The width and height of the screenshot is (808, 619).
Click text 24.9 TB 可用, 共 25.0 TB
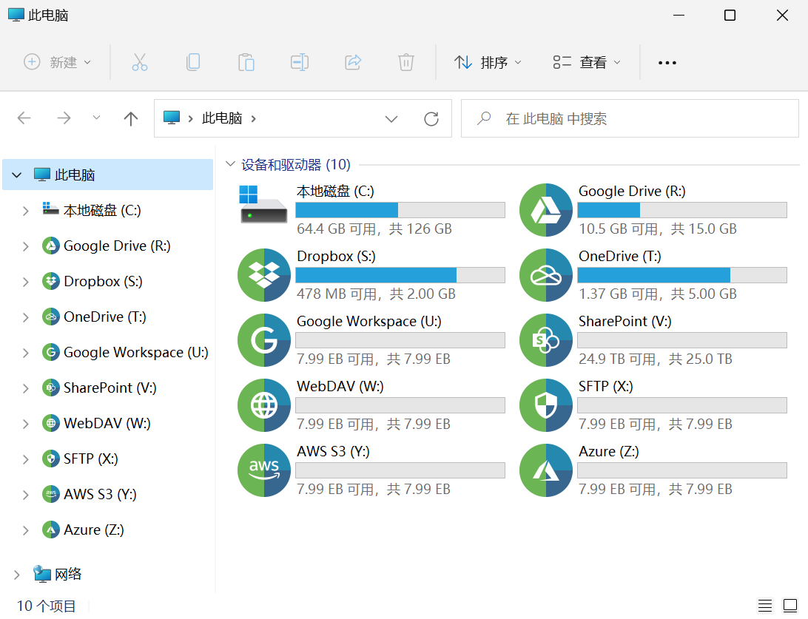point(655,359)
